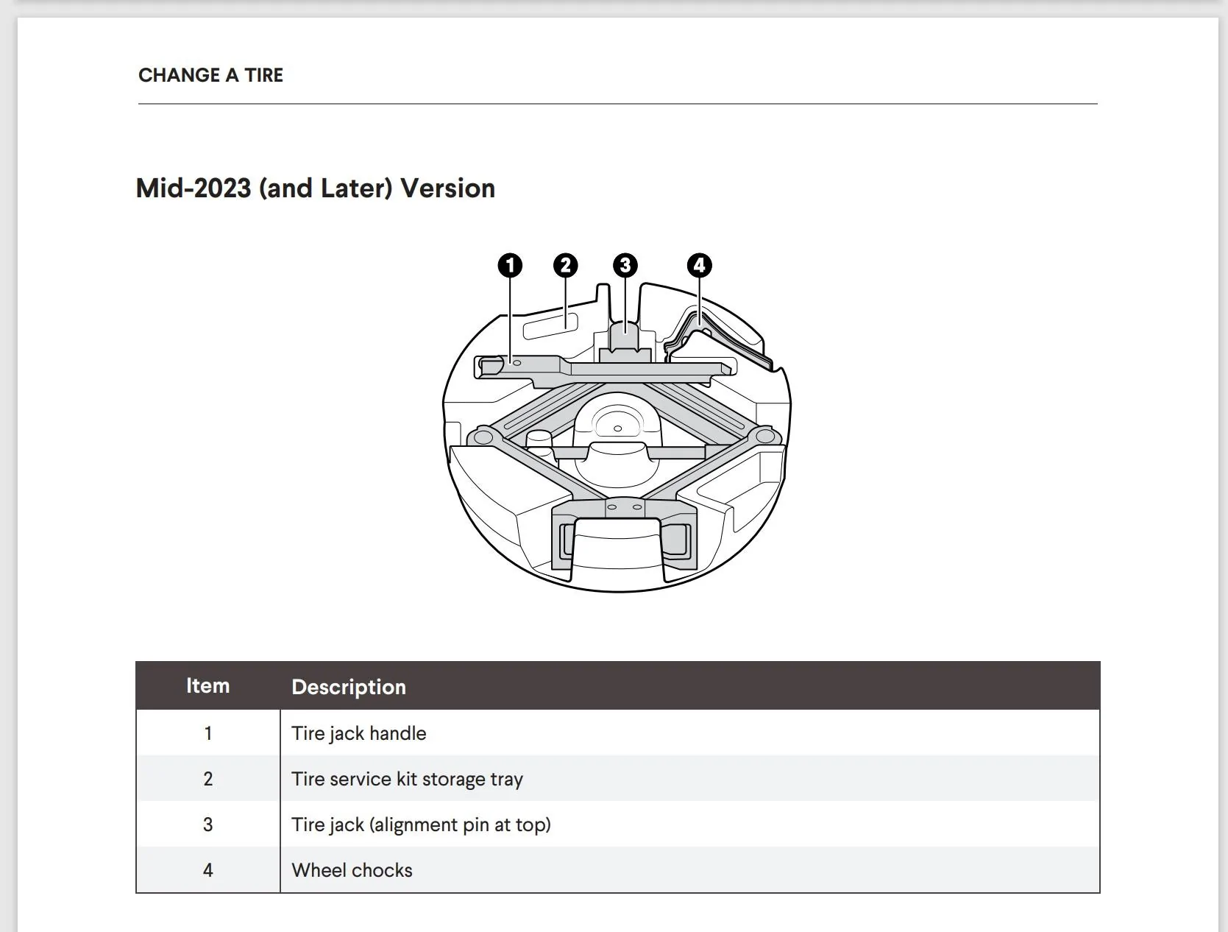Click the 'Item' column header

pyautogui.click(x=208, y=685)
